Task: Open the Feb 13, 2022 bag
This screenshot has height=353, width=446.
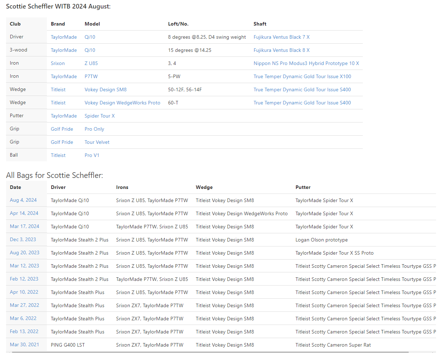Action: click(x=24, y=331)
